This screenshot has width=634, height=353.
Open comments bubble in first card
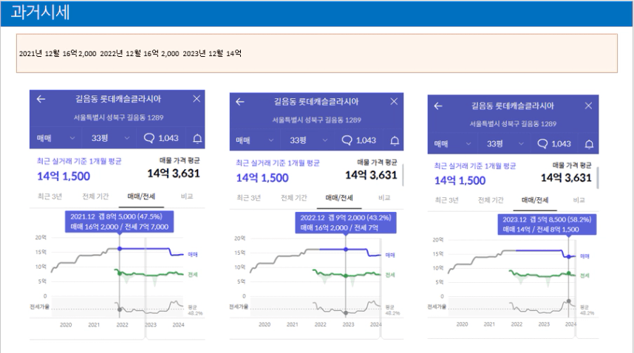pyautogui.click(x=149, y=138)
